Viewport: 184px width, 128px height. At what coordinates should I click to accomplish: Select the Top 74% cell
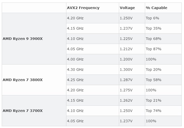coord(153,111)
